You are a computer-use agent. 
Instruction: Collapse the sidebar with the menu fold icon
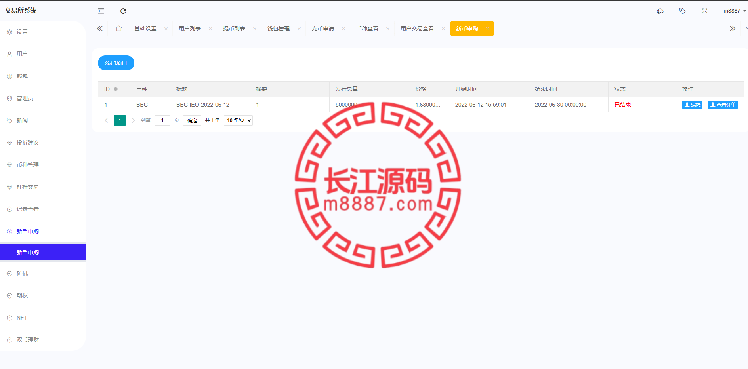click(x=101, y=11)
